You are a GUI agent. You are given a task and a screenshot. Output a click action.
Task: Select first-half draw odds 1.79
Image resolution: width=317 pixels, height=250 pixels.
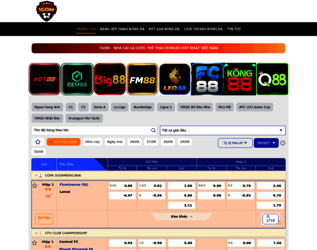coord(271,205)
